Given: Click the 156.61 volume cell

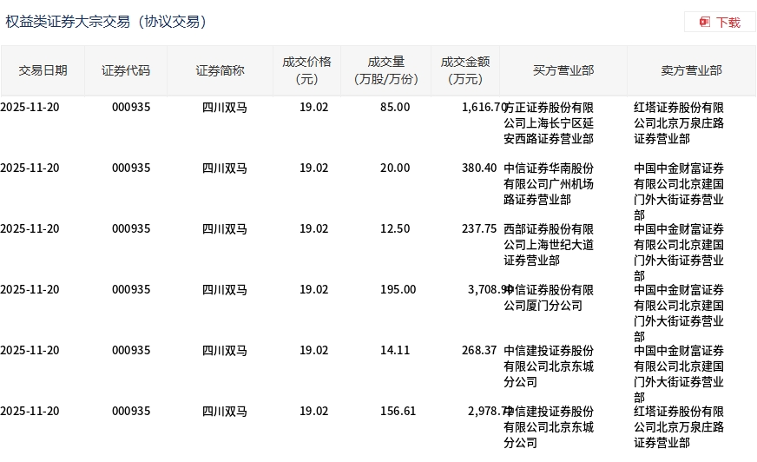Looking at the screenshot, I should click(x=398, y=412).
